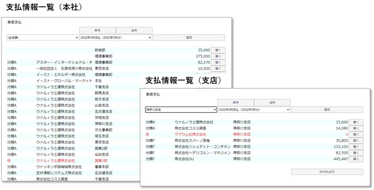Viewport: 374px width, 190px height.
Task: Select ググラム社株式会社 in the 支店 list
Action: [190, 134]
